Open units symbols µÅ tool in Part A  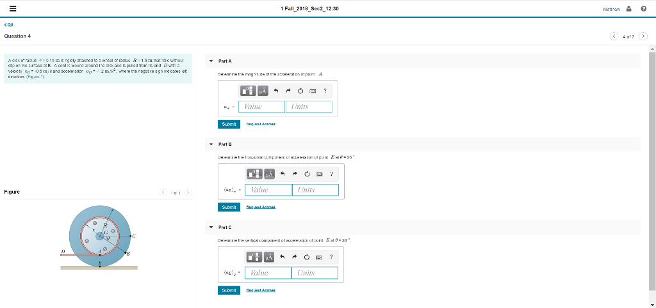263,90
